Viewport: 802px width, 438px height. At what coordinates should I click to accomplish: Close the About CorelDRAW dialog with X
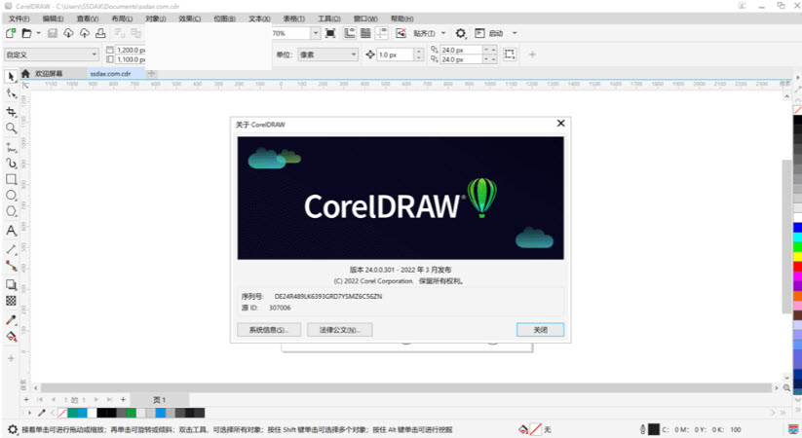pyautogui.click(x=560, y=124)
